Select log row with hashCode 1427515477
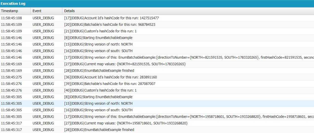Viewport: 314px width, 133px height. point(157,18)
